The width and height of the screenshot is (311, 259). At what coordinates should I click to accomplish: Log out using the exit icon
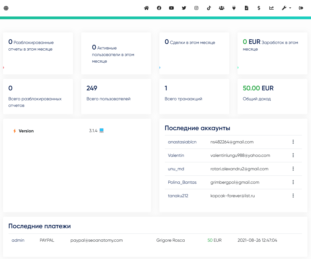coord(301,8)
